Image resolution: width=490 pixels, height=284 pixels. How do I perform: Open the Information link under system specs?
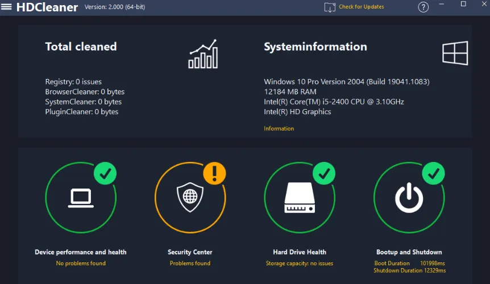pyautogui.click(x=279, y=128)
